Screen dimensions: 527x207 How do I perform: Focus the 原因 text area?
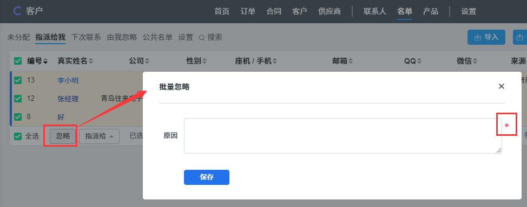coord(343,136)
